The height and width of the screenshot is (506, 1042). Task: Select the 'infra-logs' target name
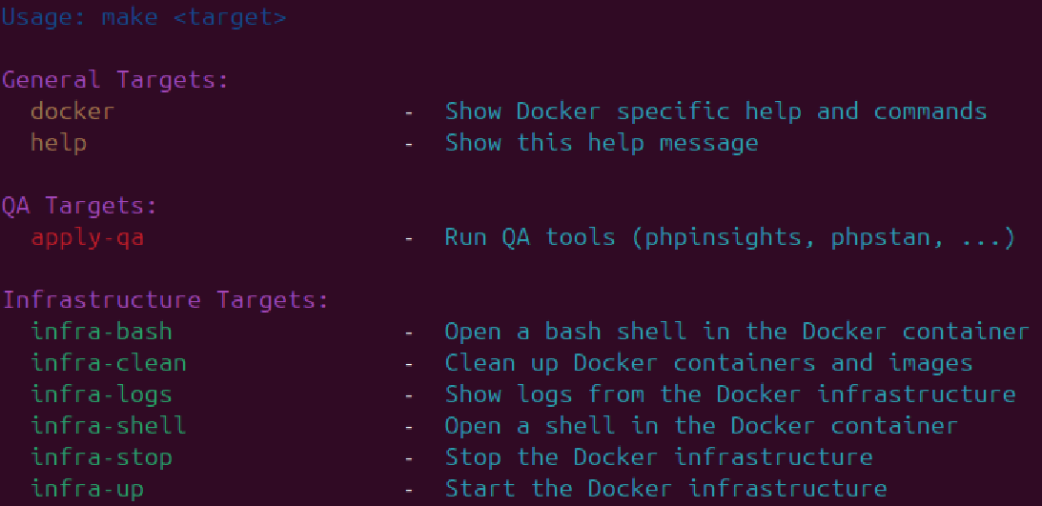(x=101, y=395)
